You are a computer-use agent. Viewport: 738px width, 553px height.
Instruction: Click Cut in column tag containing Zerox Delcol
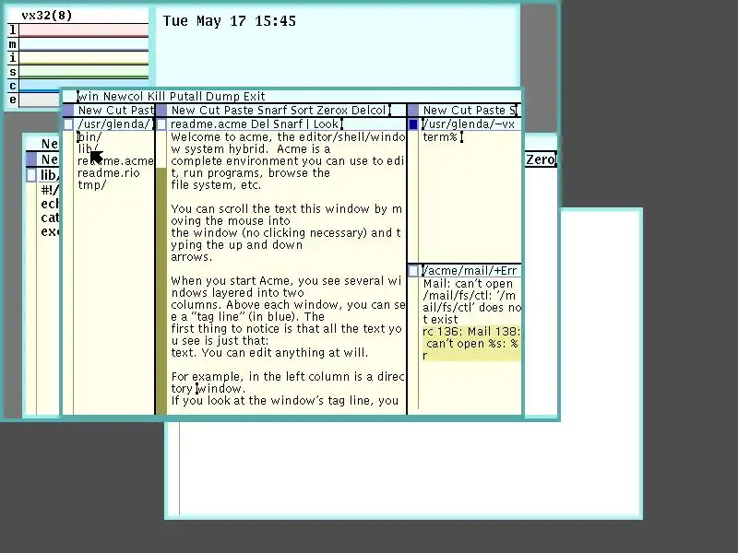coord(210,111)
